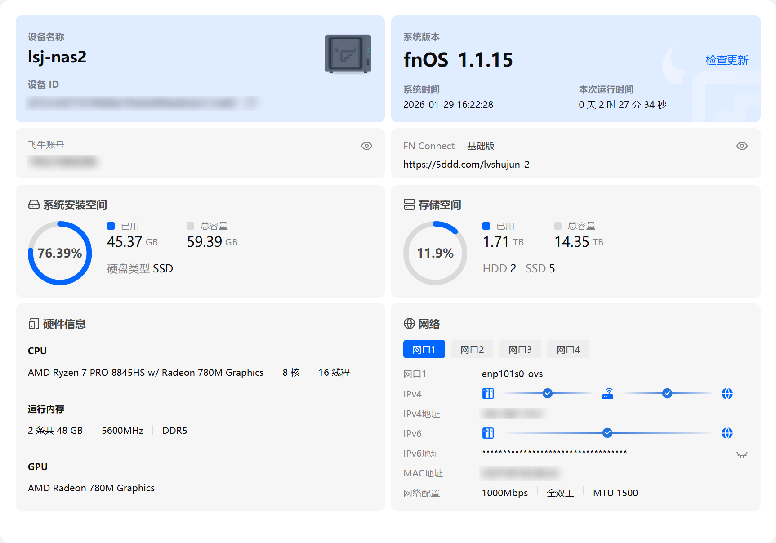Click the NAS device icon in IPv4 row
Screen dimensions: 776x543
click(x=488, y=394)
